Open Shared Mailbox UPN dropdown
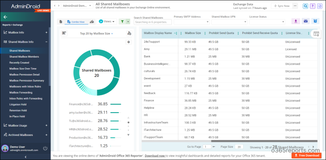The width and height of the screenshot is (326, 160). tap(230, 22)
